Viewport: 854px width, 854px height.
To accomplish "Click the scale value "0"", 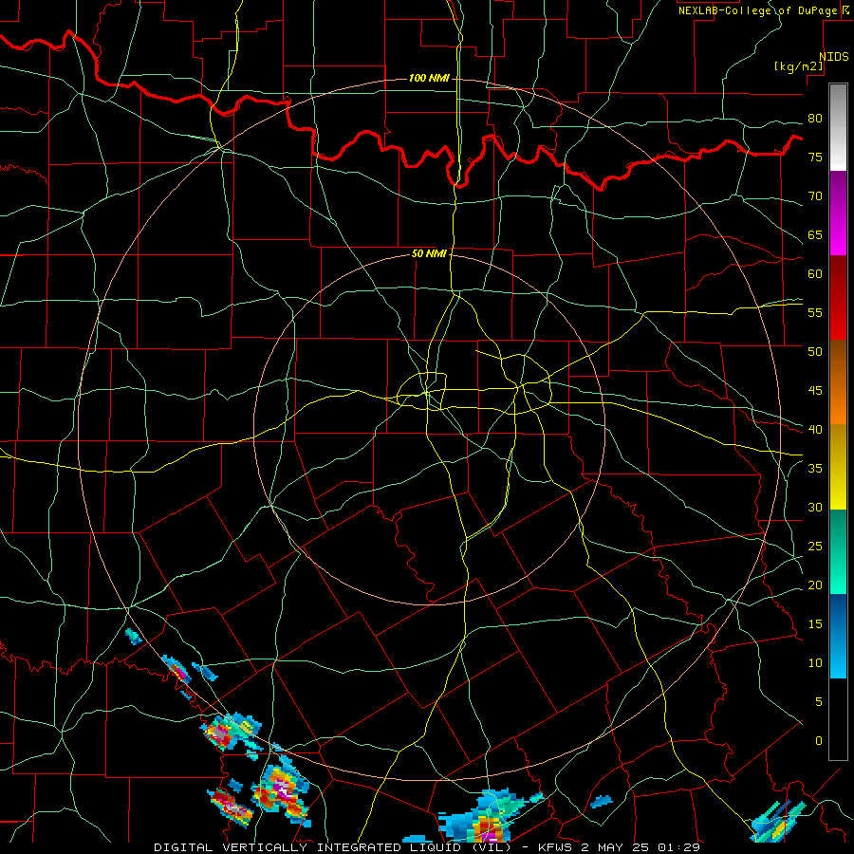I will point(819,741).
